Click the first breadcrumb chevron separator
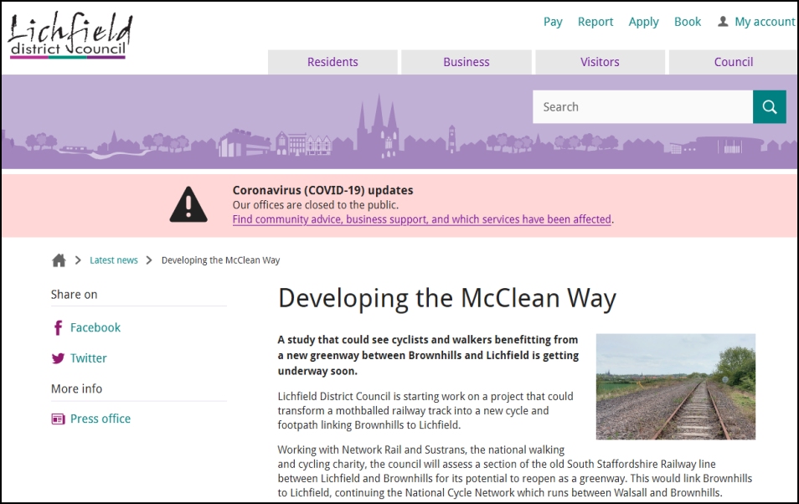 [78, 260]
